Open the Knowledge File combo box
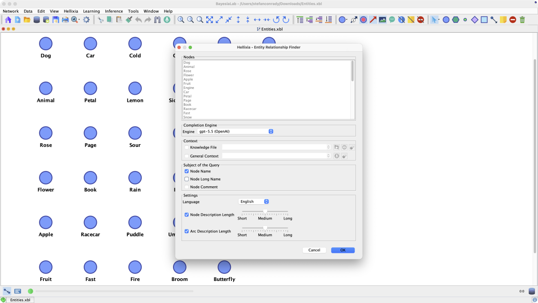538x303 pixels. pos(276,147)
